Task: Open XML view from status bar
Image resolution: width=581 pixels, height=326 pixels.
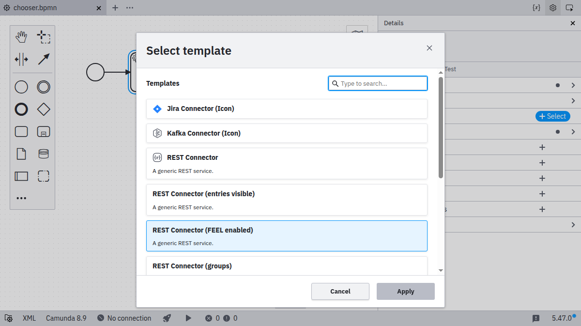Action: tap(29, 318)
